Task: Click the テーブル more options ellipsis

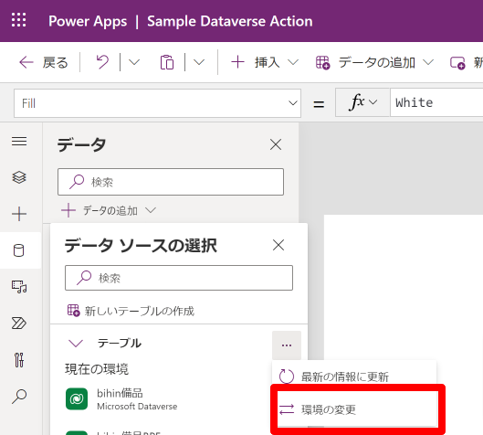Action: [287, 345]
